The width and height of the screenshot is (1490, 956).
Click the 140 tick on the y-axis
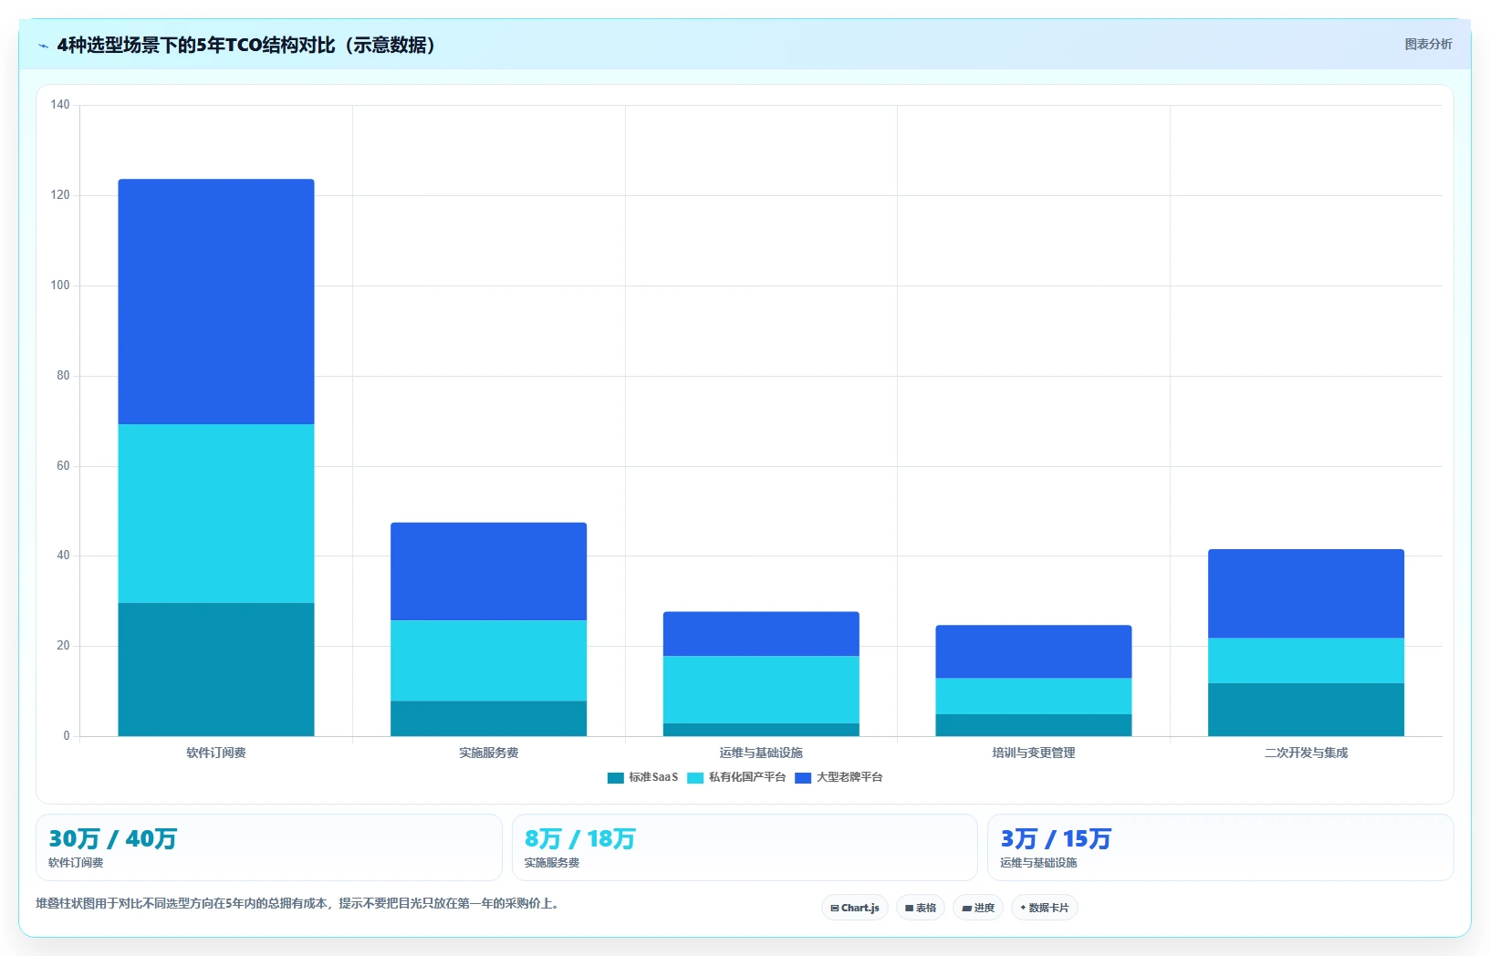[60, 105]
